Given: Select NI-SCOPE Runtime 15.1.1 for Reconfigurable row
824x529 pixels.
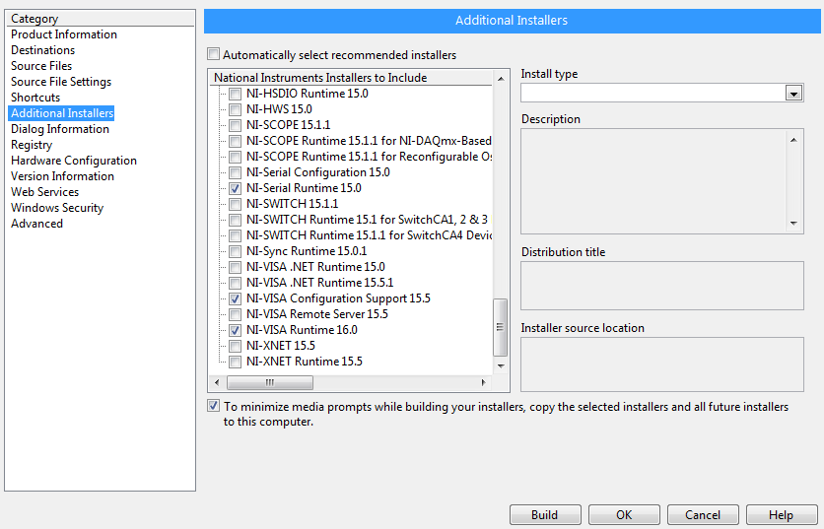Looking at the screenshot, I should tap(369, 157).
